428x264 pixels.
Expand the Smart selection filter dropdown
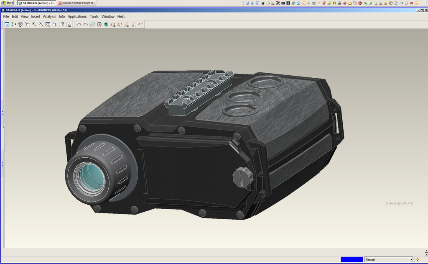(x=411, y=260)
